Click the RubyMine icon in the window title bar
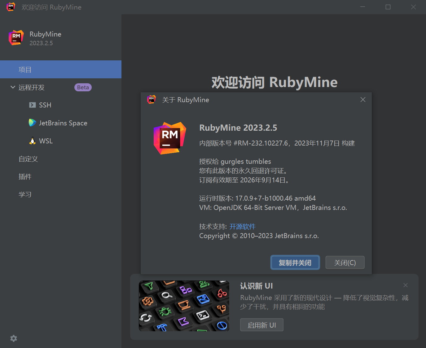426x348 pixels. coord(11,7)
